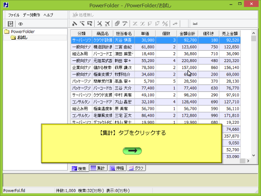Click the 金額合計 column header

(187, 33)
